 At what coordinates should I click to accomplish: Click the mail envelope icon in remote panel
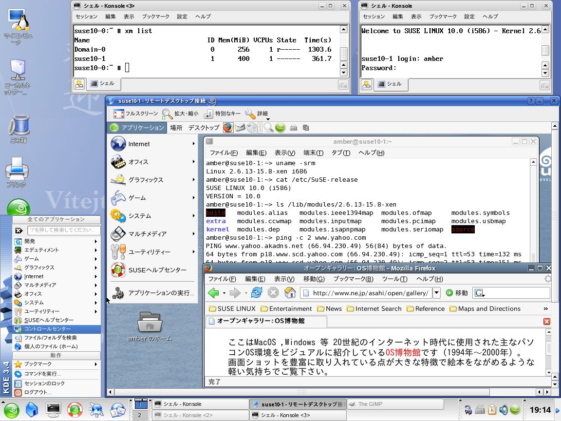point(240,128)
